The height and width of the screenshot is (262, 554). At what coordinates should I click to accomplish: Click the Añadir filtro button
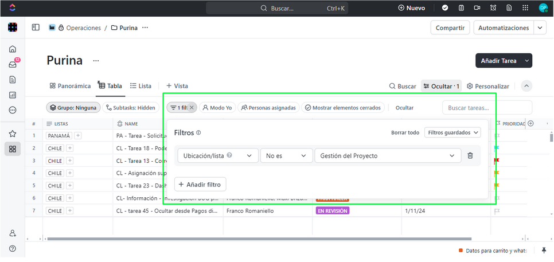tap(201, 184)
